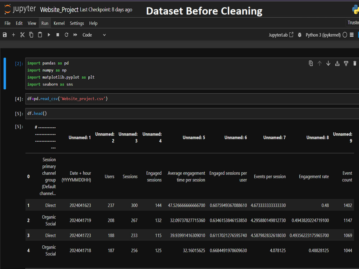Restart the kernel with the circular arrow icon
Screen dimensions: 359x269
pos(66,35)
